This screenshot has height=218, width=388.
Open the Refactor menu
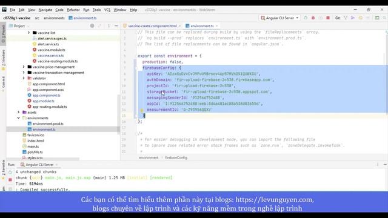[73, 10]
